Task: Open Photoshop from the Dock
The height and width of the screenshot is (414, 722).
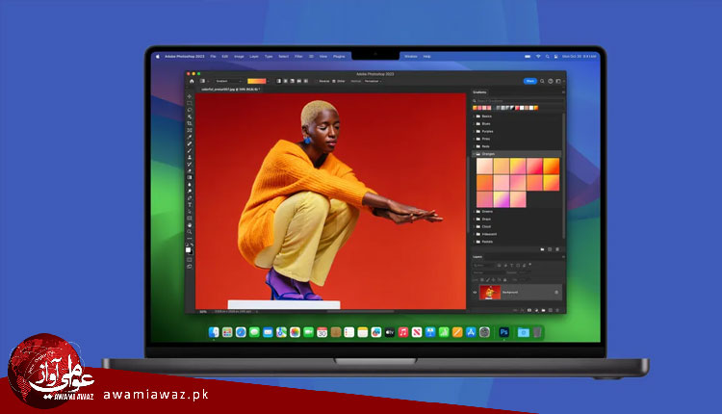Action: click(x=503, y=332)
